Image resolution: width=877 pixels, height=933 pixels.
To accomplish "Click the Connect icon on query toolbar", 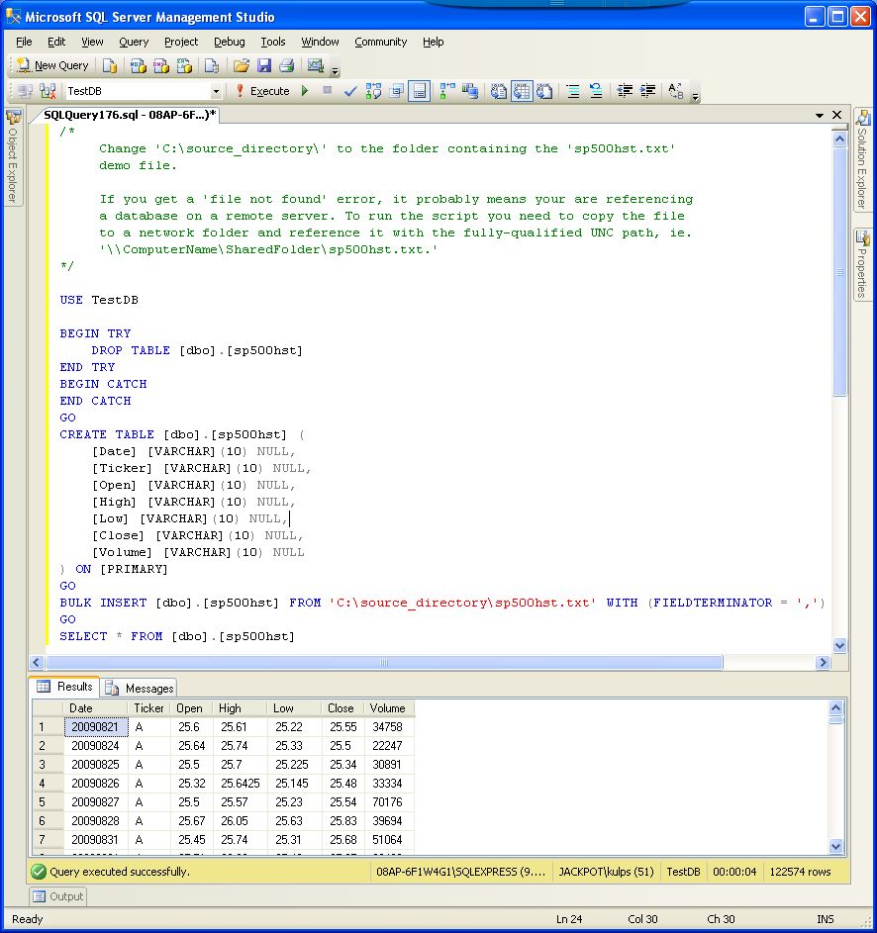I will point(25,91).
